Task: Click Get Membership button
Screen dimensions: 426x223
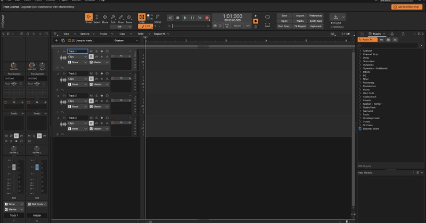Action: [407, 7]
